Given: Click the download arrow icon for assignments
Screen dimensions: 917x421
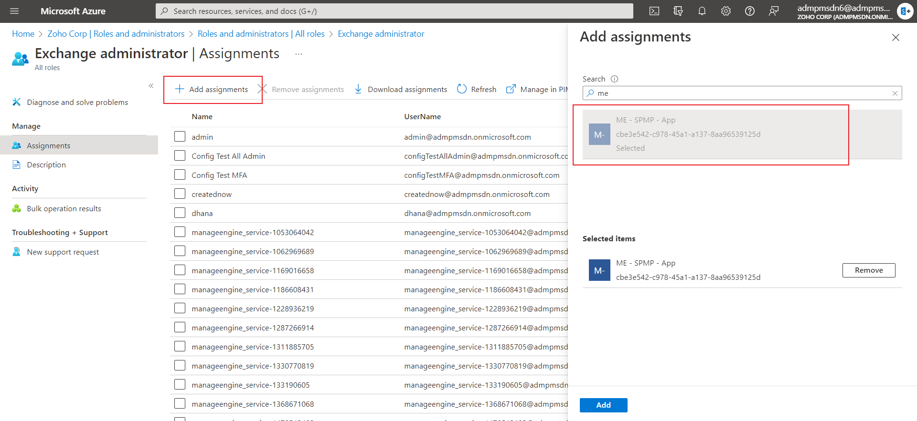Looking at the screenshot, I should coord(358,89).
